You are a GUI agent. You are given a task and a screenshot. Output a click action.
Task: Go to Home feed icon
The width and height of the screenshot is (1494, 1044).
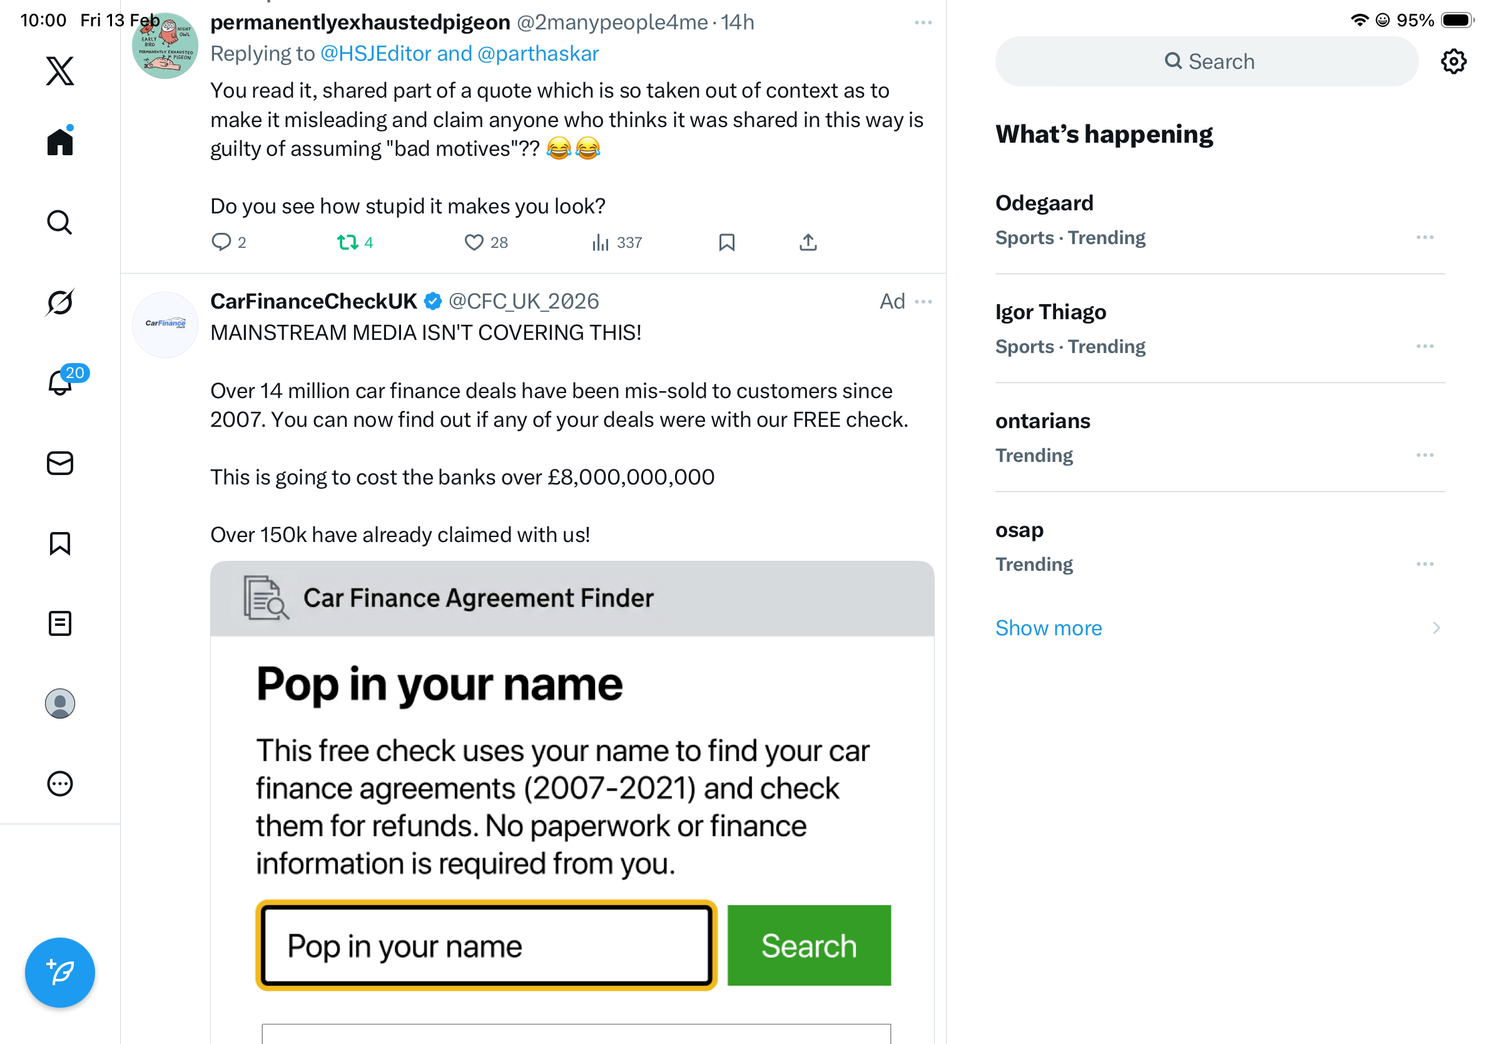60,141
